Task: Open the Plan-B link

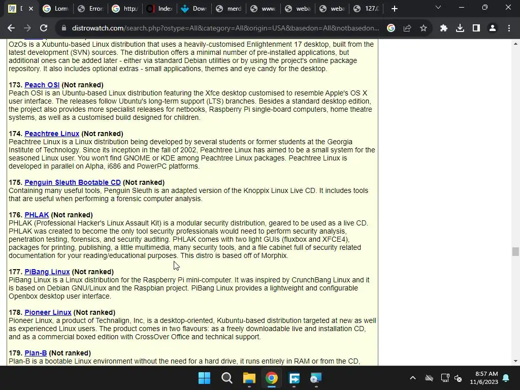Action: tap(36, 353)
